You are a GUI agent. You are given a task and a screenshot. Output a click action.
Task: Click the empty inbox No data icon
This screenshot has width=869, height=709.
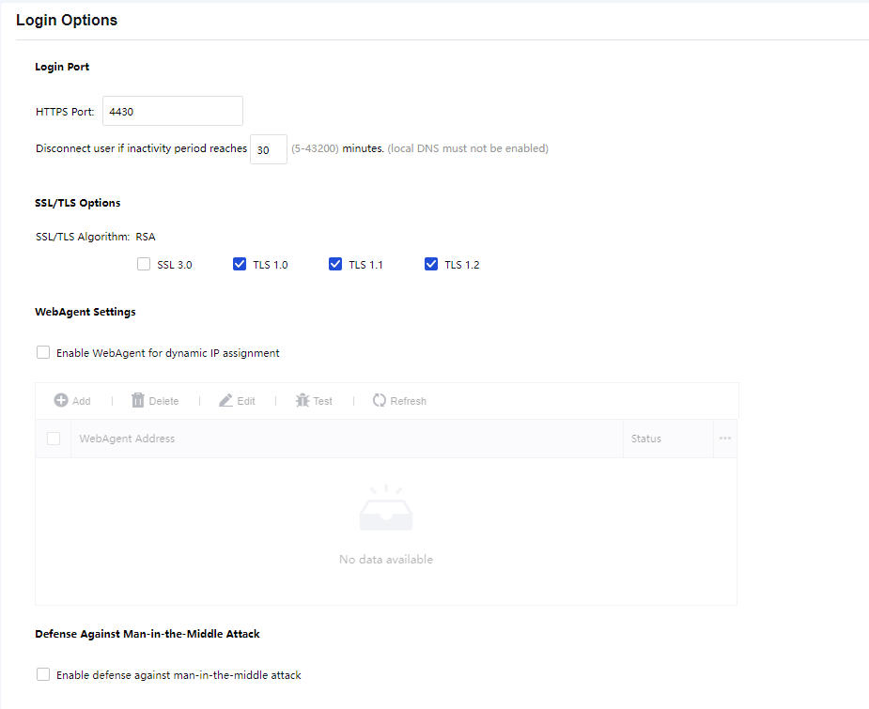pyautogui.click(x=386, y=508)
